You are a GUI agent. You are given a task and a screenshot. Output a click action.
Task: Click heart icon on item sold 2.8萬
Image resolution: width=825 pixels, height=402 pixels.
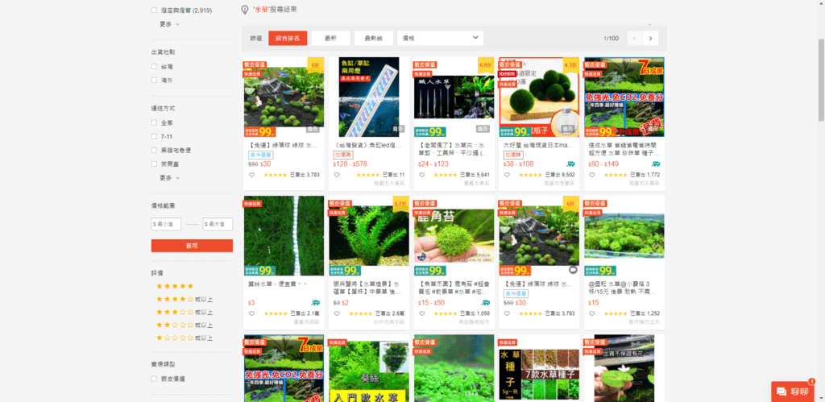click(337, 313)
